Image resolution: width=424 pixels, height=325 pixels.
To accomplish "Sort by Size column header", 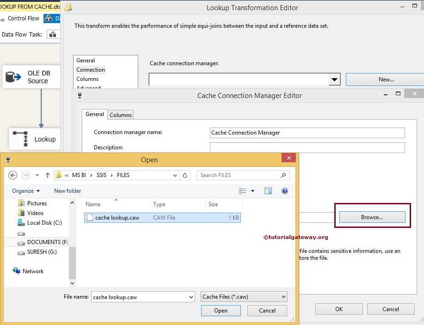I will 213,204.
